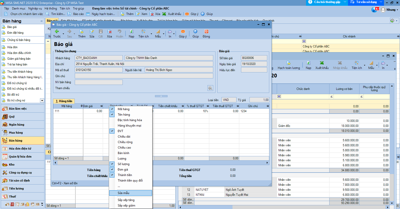Open Tiện ích tools icon in Báo giá
This screenshot has height=209, width=400.
(x=143, y=31)
